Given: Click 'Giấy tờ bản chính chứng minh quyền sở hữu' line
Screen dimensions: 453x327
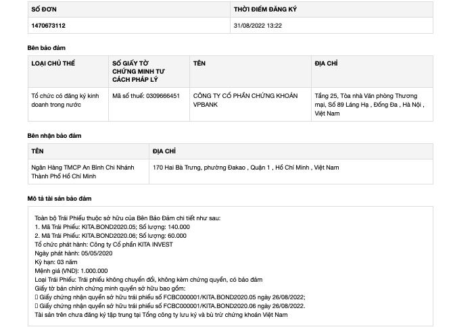Looking at the screenshot, I should [110, 288].
